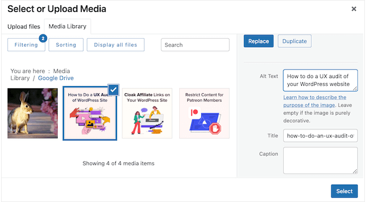
Task: Open the Google Drive breadcrumb link
Action: click(x=56, y=78)
